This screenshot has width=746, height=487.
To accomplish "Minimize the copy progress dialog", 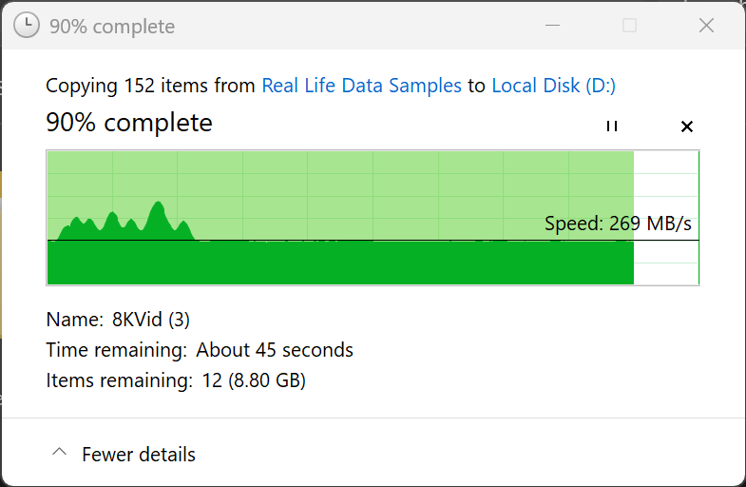I will click(552, 26).
